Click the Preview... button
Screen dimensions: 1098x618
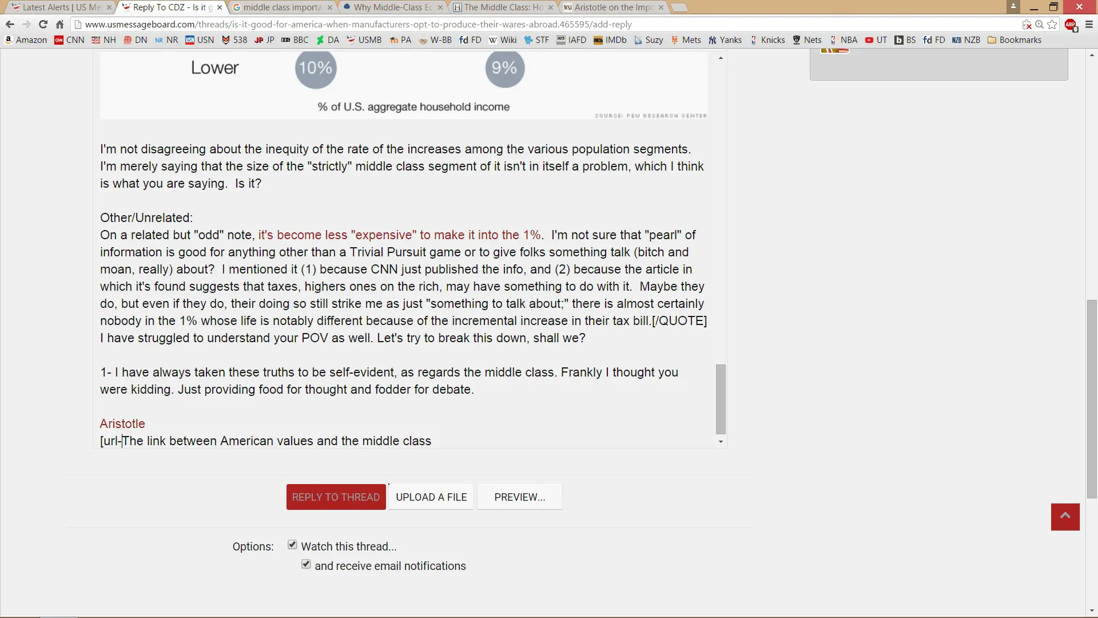(519, 497)
